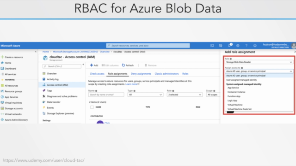This screenshot has height=166, width=296.
Task: Click the Chris user link under Contributor
Action: [107, 123]
